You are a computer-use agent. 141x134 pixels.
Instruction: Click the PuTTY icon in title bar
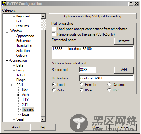4,4
